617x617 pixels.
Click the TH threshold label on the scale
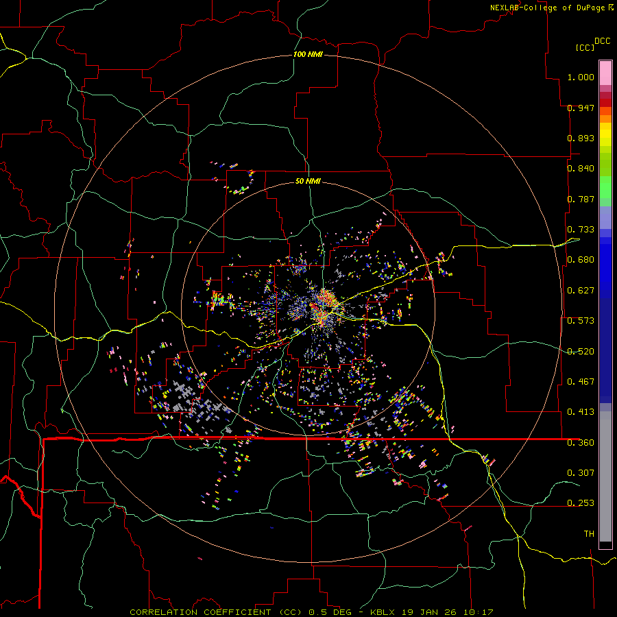(589, 534)
